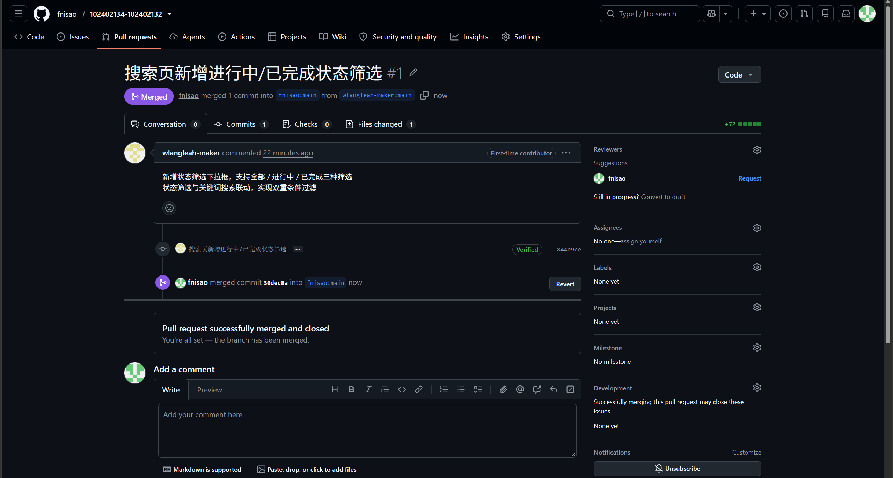This screenshot has height=478, width=893.
Task: Add emoji reaction to the comment
Action: pyautogui.click(x=169, y=208)
